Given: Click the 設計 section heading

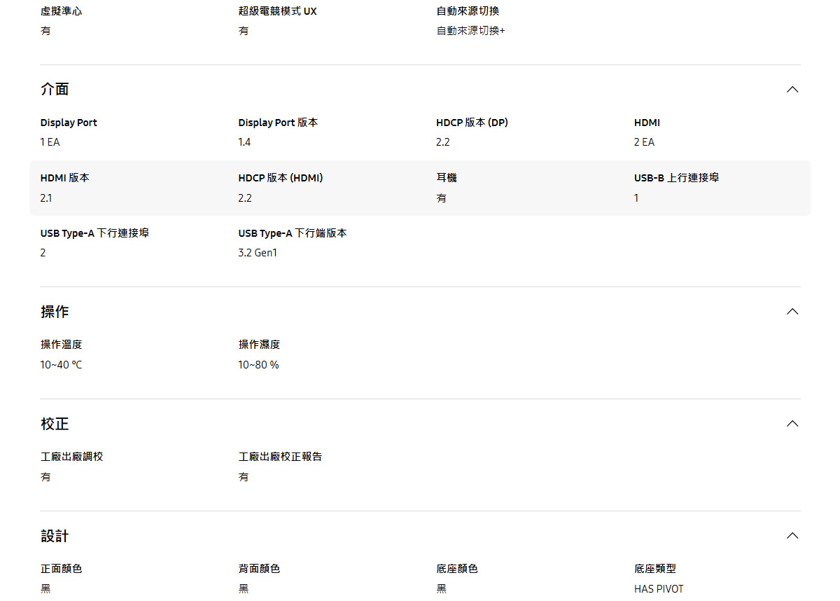Looking at the screenshot, I should click(x=55, y=535).
